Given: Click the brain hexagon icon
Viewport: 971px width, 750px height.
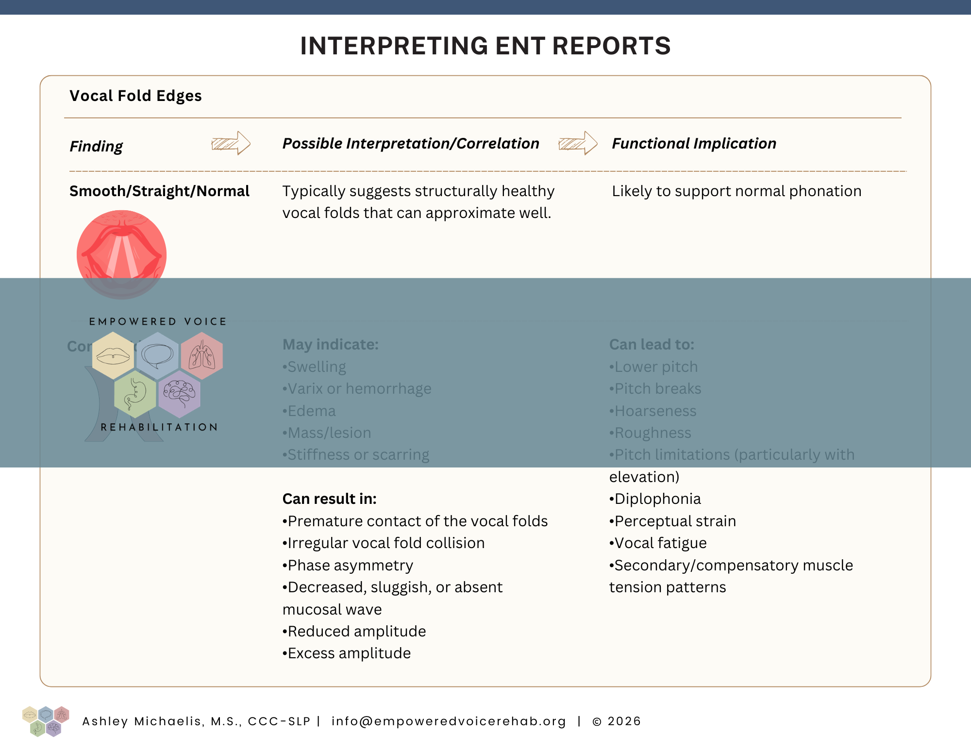Looking at the screenshot, I should click(x=180, y=394).
